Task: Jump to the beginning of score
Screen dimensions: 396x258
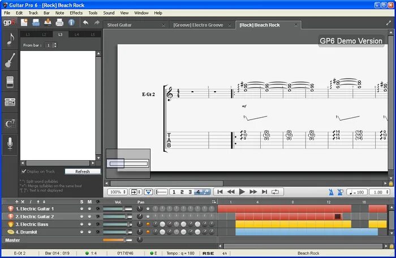Action: (220, 192)
